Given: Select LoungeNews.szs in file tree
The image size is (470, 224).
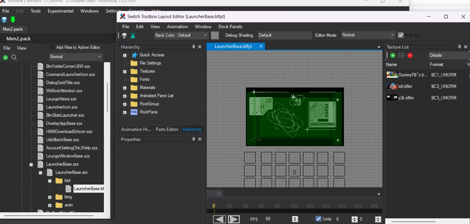Looking at the screenshot, I should click(61, 99).
